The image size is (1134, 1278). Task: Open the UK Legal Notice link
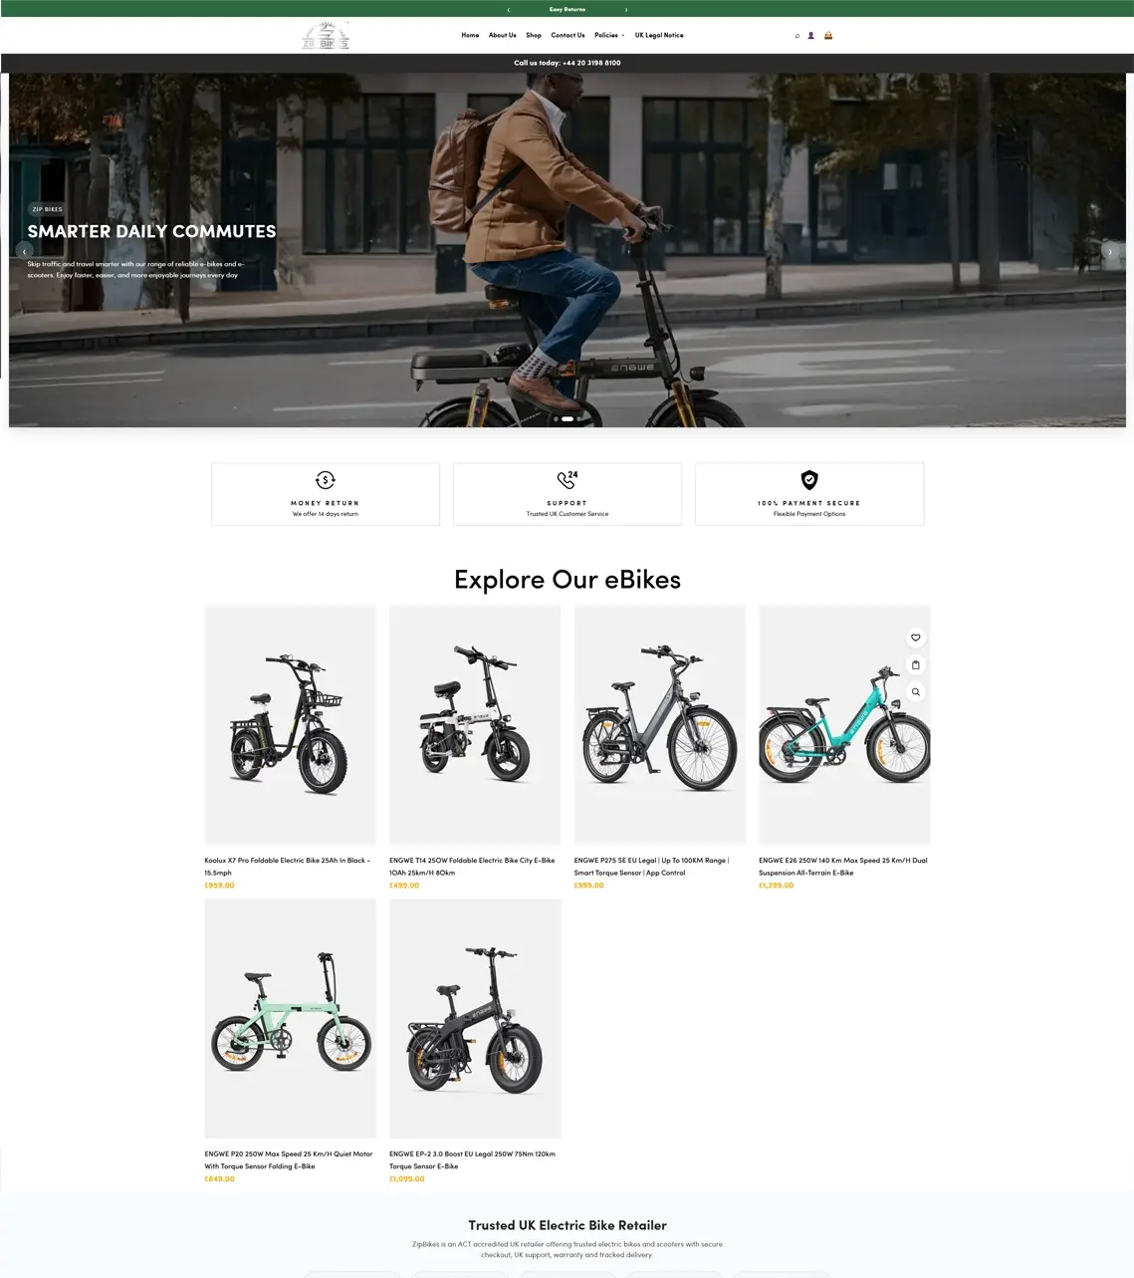tap(659, 35)
